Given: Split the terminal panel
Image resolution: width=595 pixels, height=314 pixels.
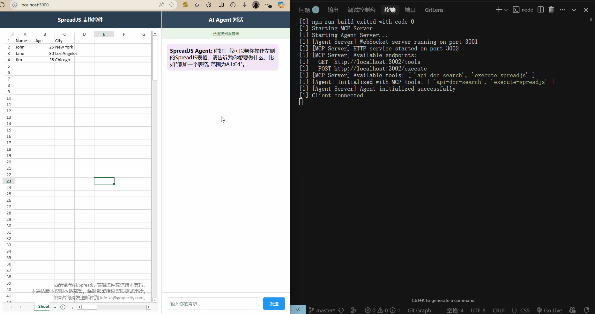Looking at the screenshot, I should (x=540, y=10).
